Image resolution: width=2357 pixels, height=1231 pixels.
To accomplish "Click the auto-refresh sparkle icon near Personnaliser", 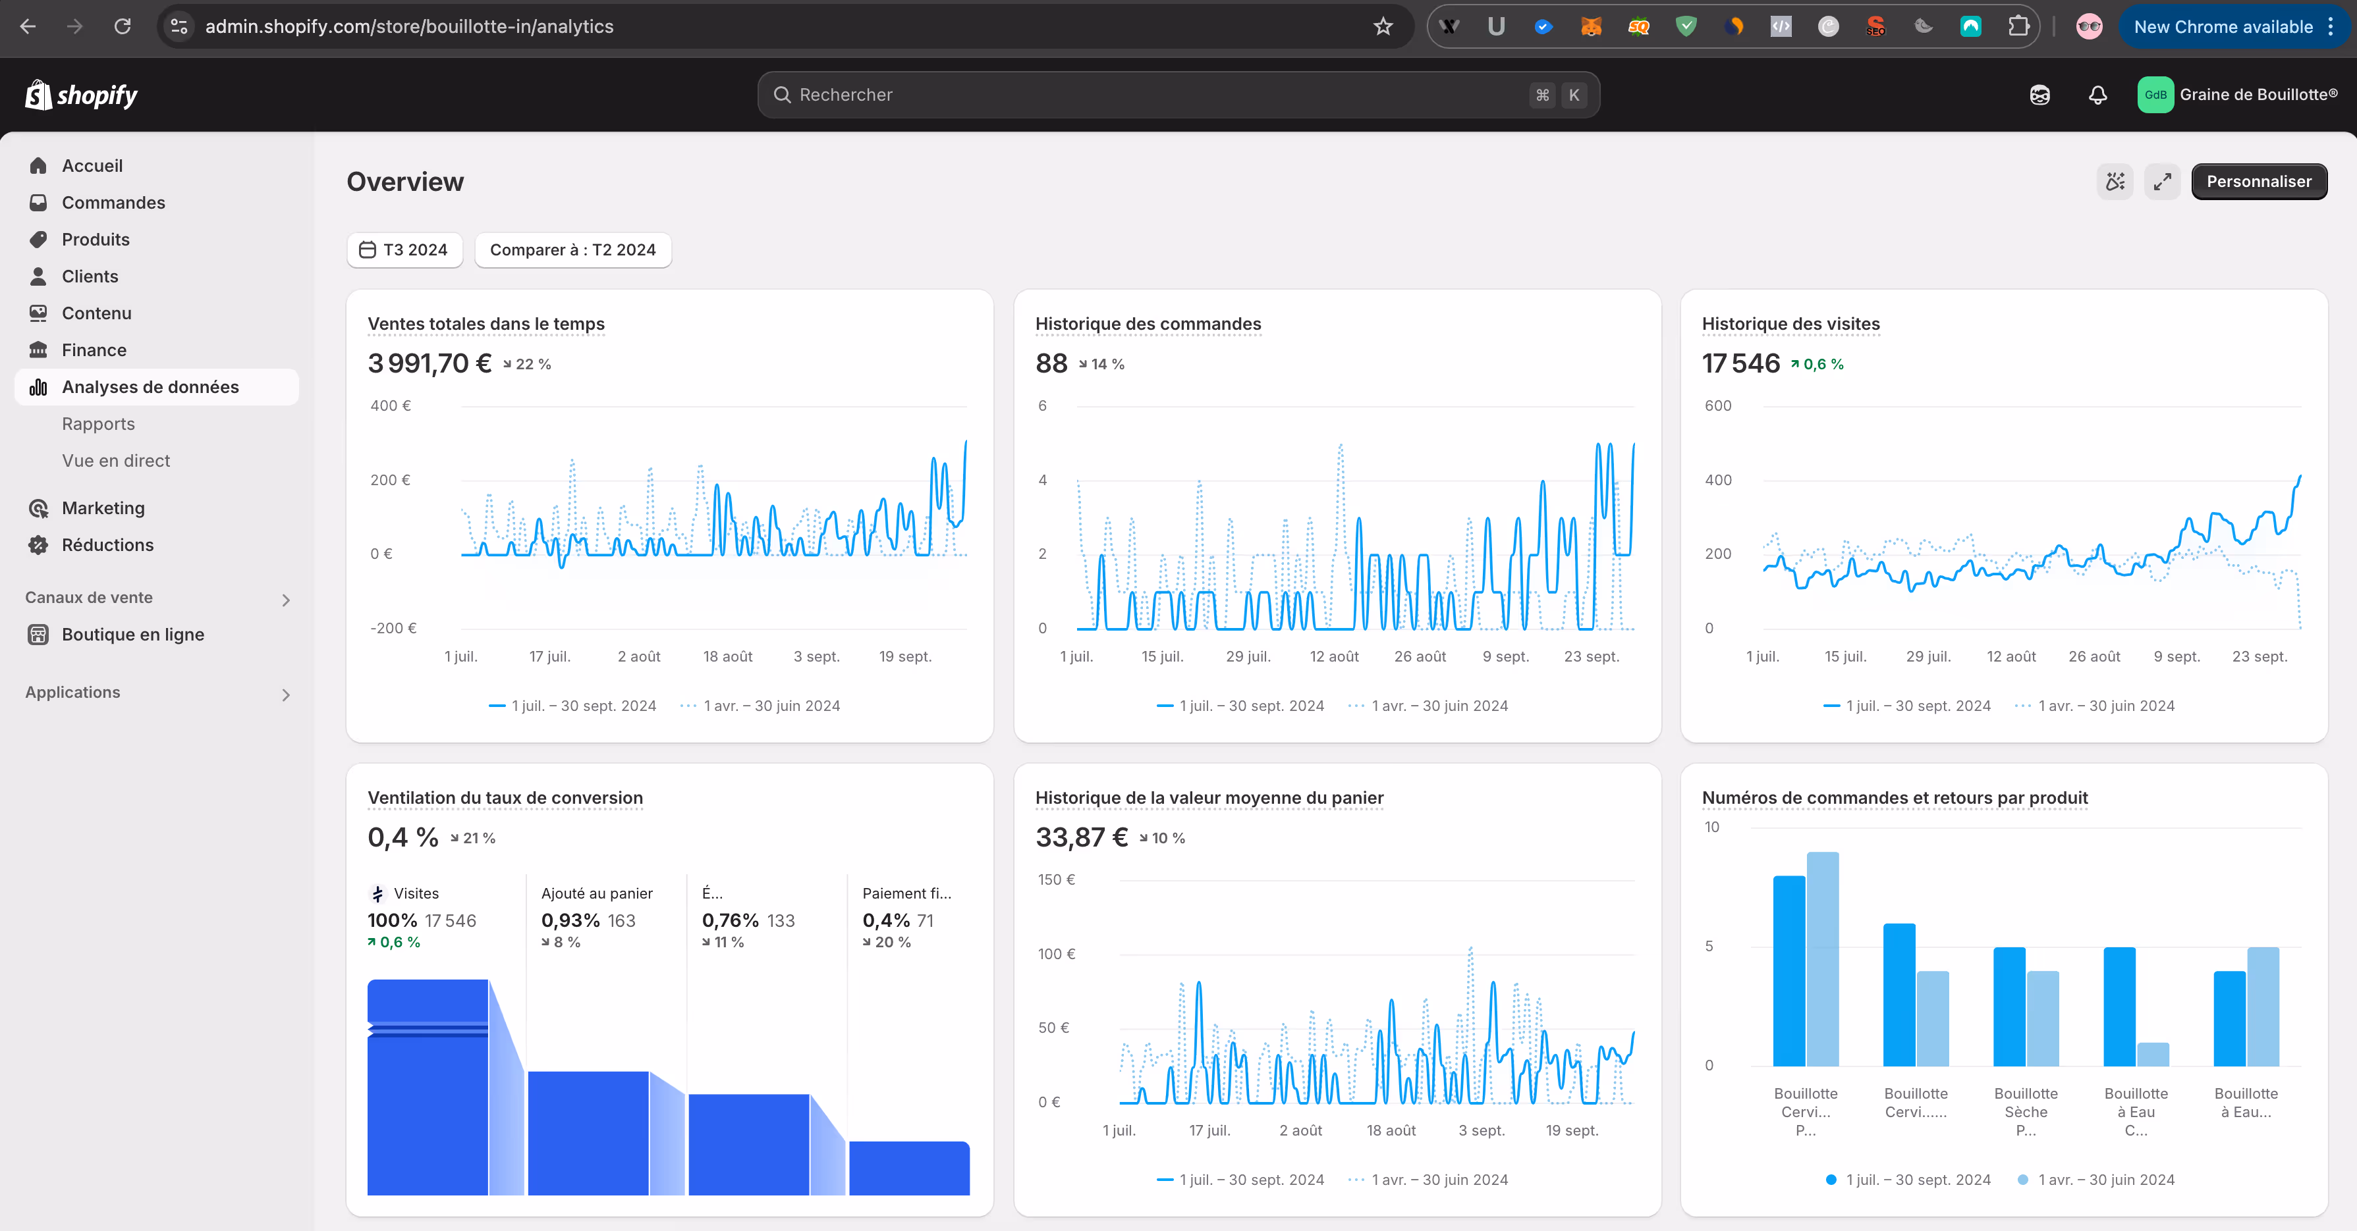I will click(2115, 181).
